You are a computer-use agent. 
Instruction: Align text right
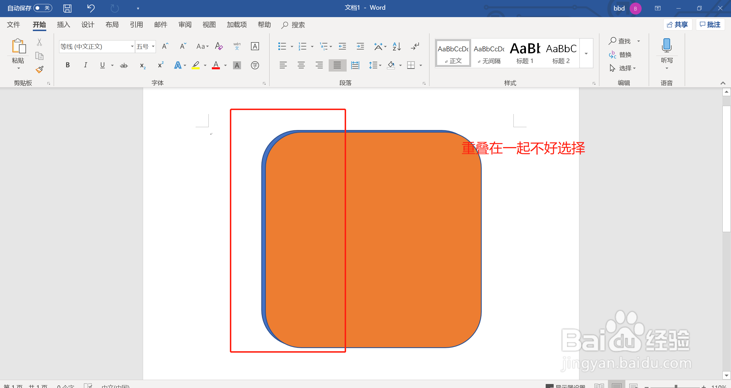(x=319, y=65)
